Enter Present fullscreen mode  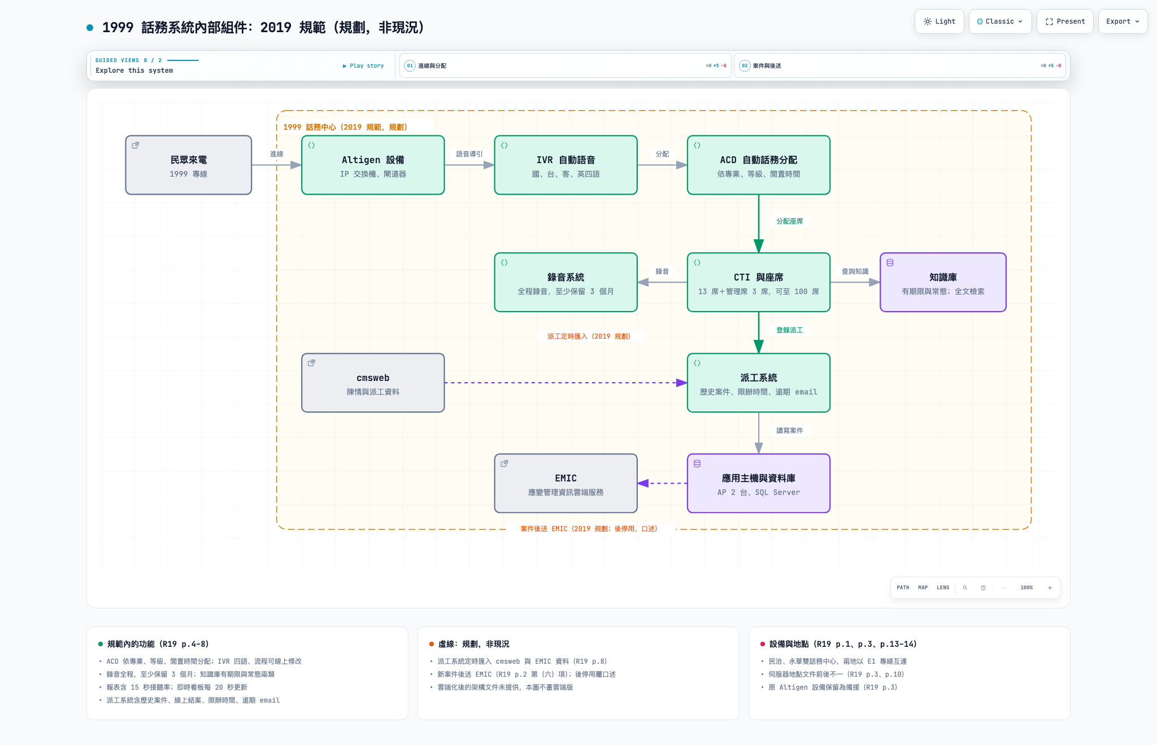[1065, 21]
